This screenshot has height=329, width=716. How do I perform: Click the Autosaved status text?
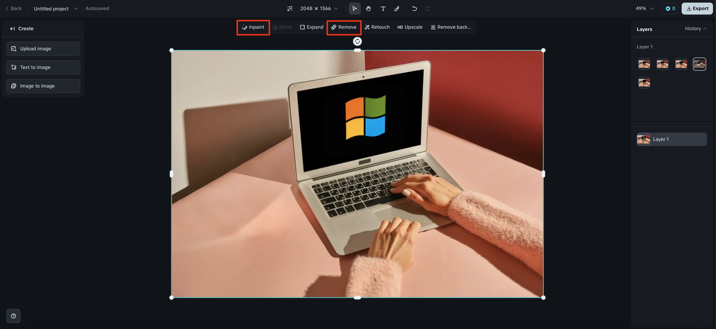pyautogui.click(x=97, y=9)
